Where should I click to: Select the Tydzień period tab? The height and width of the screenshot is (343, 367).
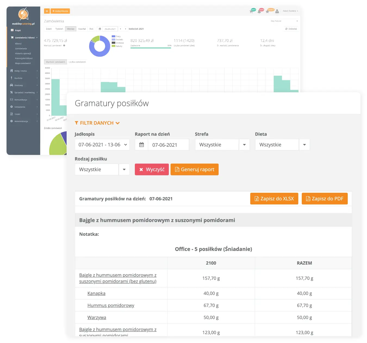(x=59, y=29)
